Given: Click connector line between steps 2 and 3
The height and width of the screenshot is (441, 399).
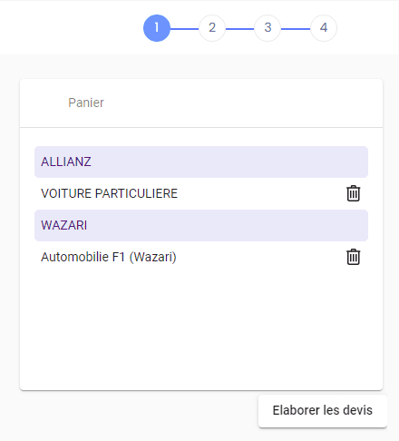Looking at the screenshot, I should [x=240, y=29].
